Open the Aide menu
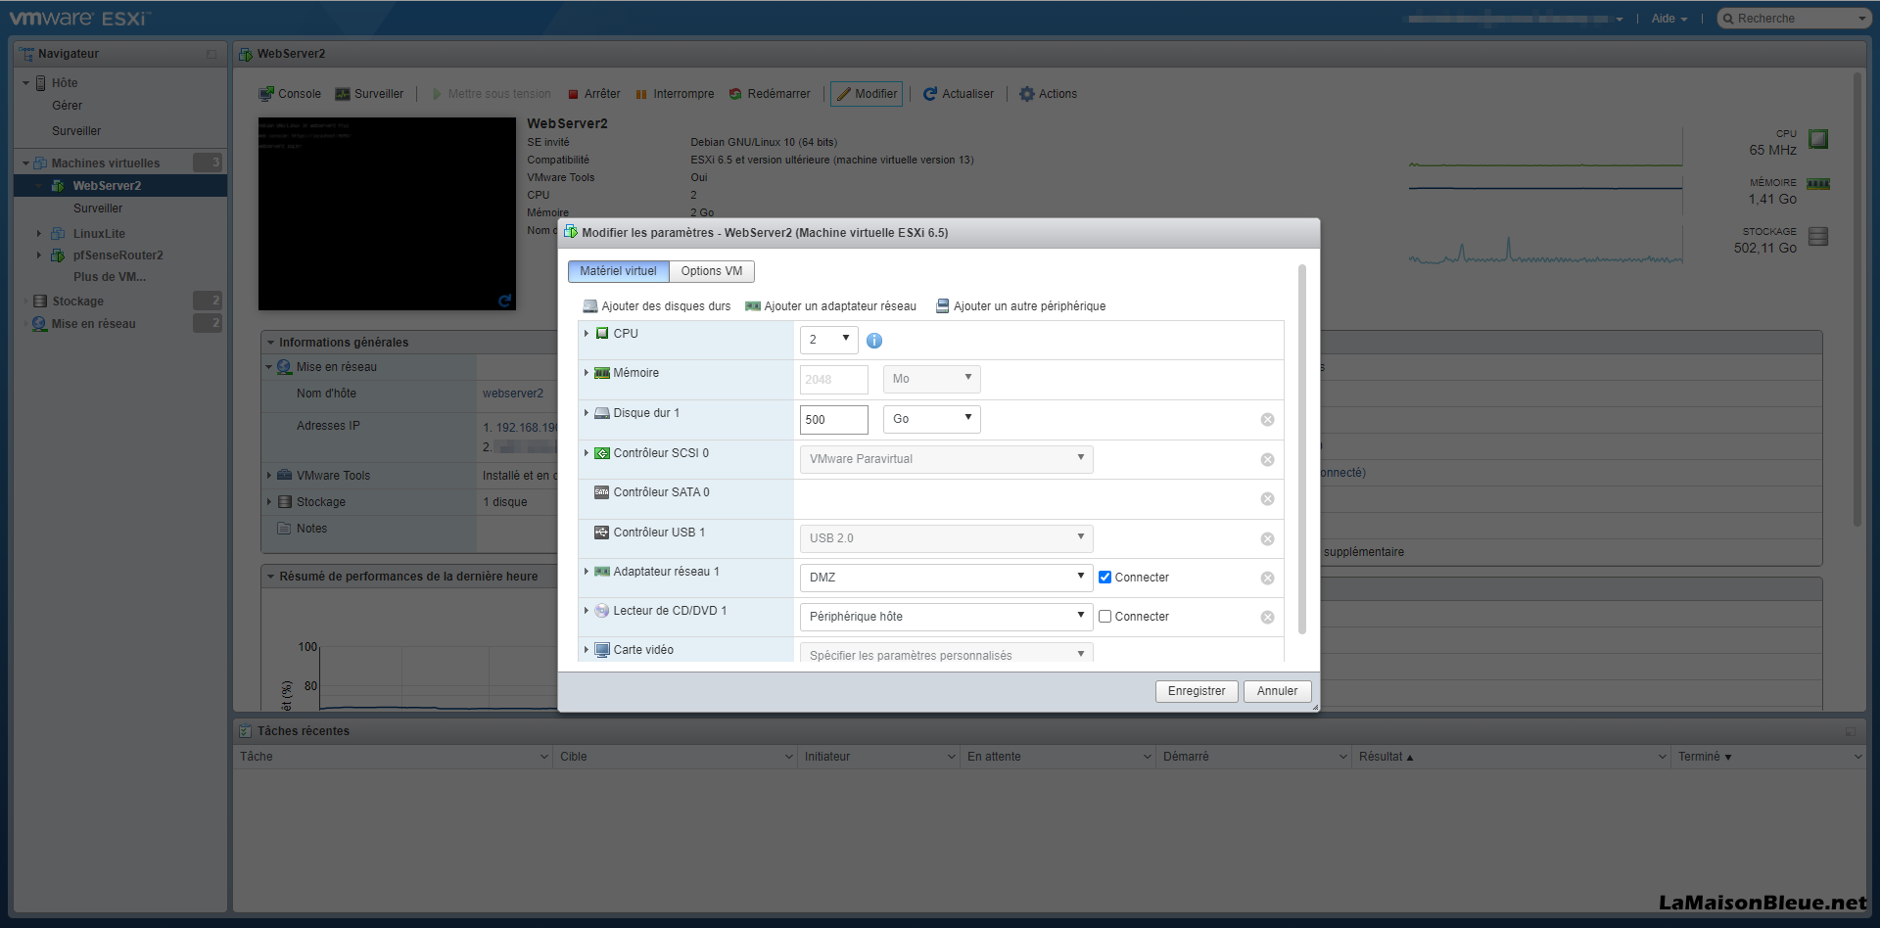 click(x=1668, y=19)
